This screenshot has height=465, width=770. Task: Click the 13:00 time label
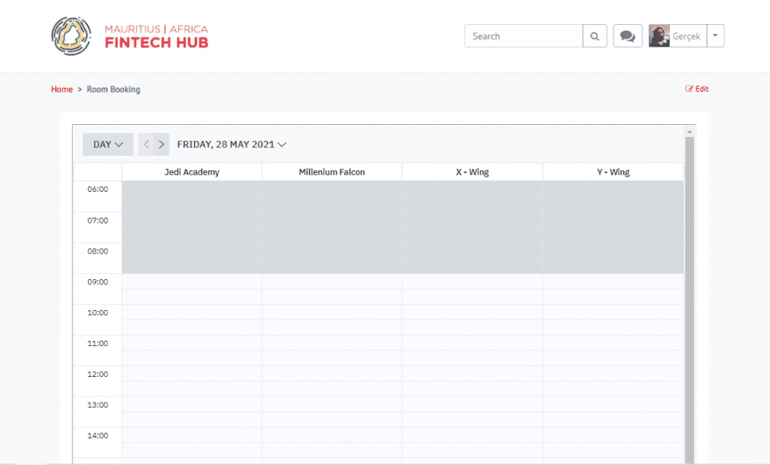click(x=98, y=405)
